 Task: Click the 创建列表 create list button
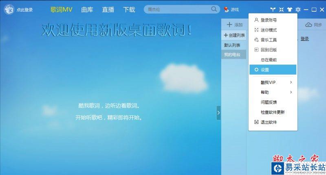(x=234, y=35)
